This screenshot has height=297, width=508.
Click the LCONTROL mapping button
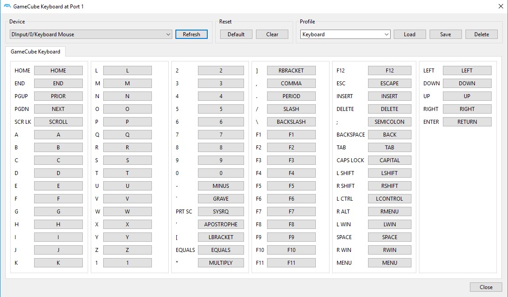tap(390, 199)
